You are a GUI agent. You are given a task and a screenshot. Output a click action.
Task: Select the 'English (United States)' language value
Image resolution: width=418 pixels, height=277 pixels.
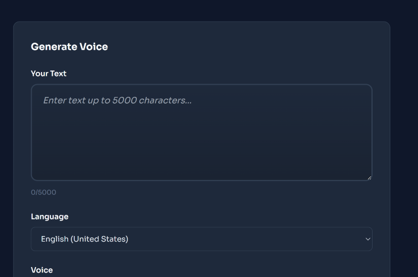(85, 239)
